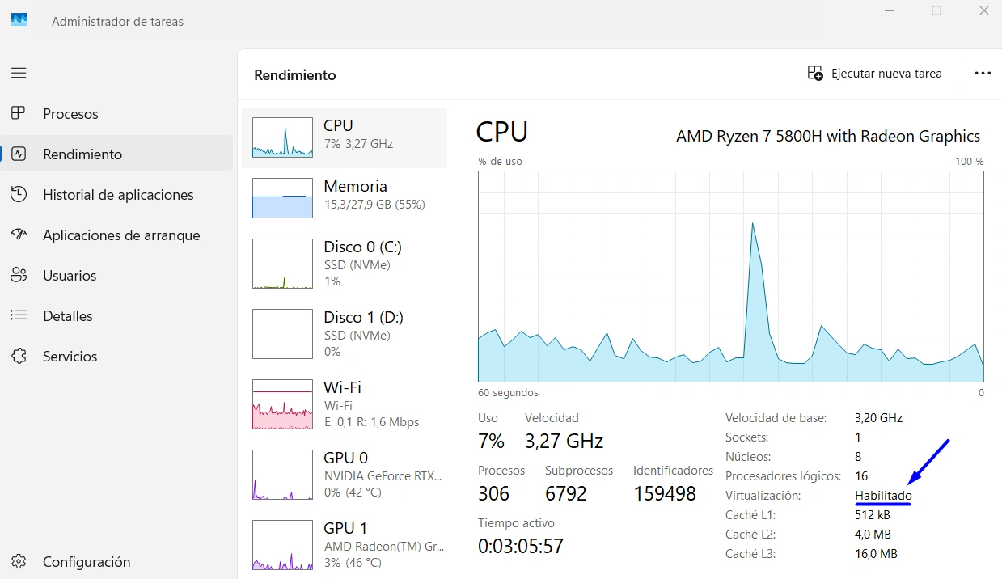Image resolution: width=1002 pixels, height=579 pixels.
Task: Open the Procesos section icon
Action: coord(19,113)
